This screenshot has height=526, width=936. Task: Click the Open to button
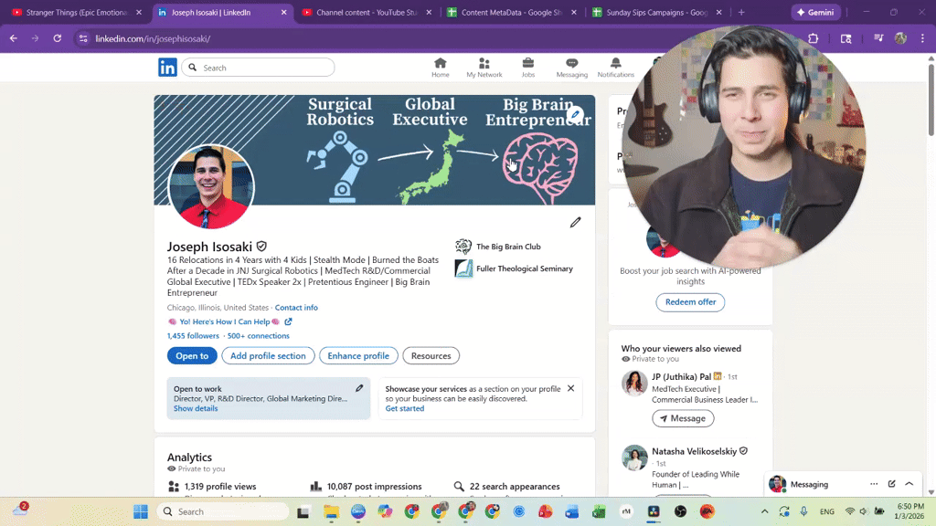tap(192, 355)
